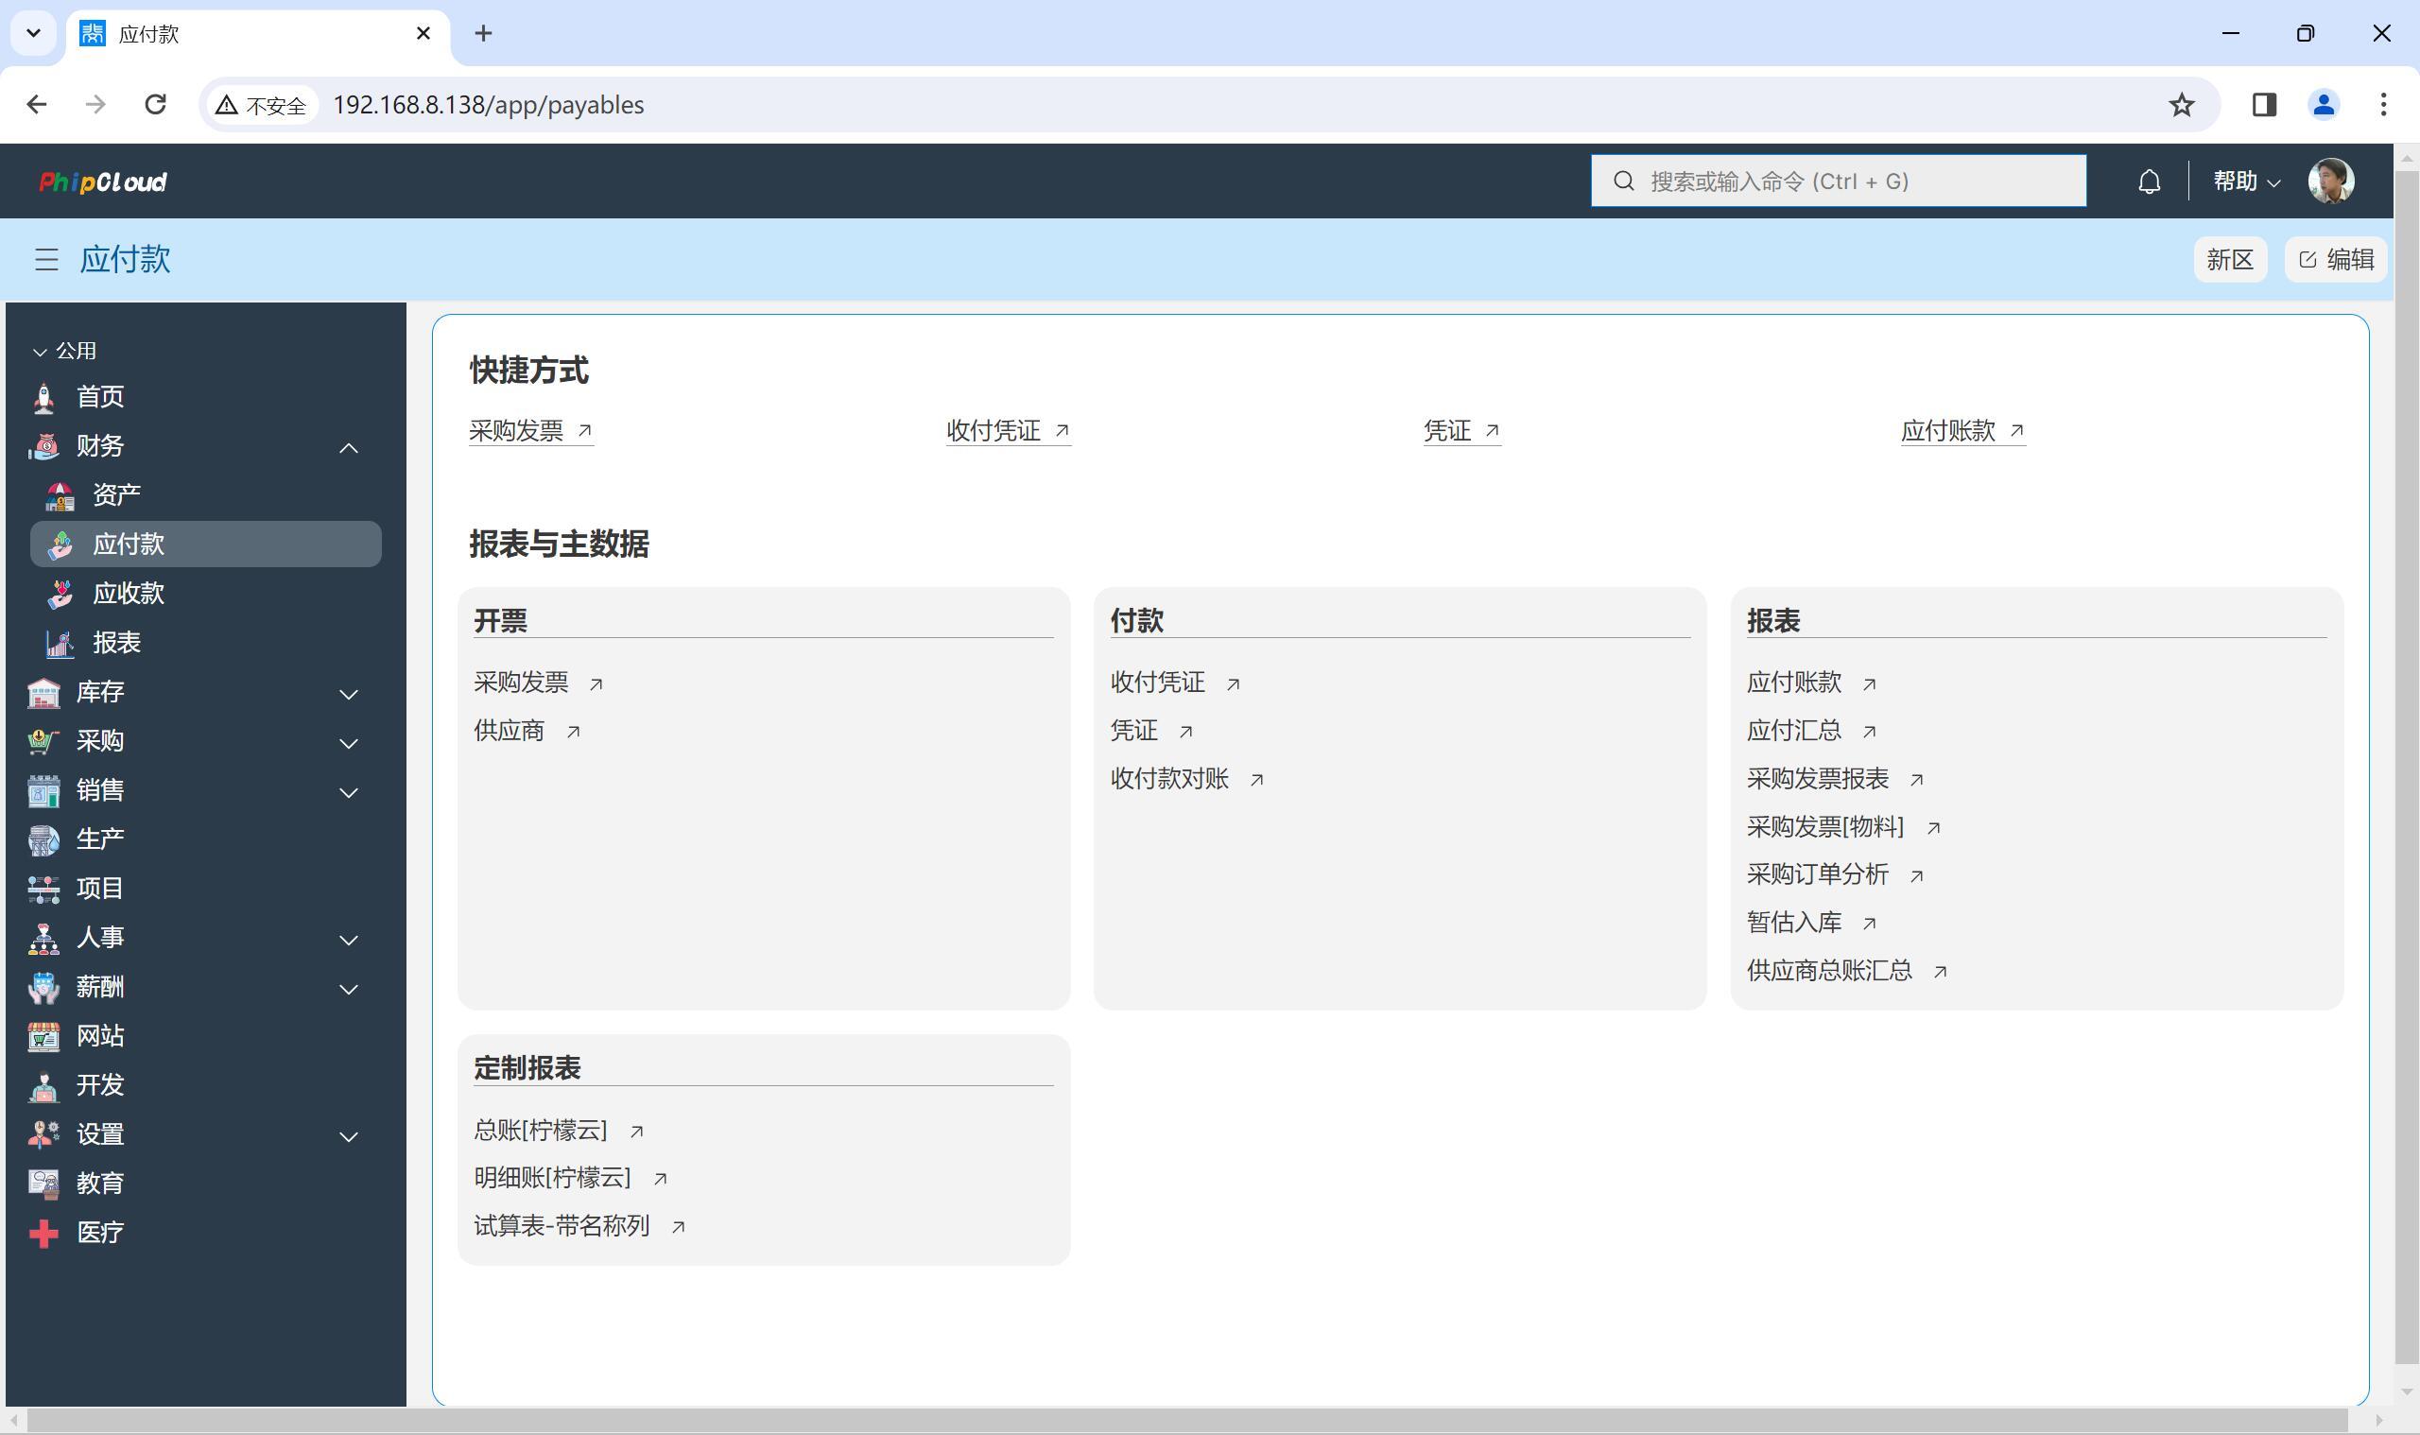The width and height of the screenshot is (2420, 1435).
Task: Click the 编辑 button
Action: pos(2335,259)
